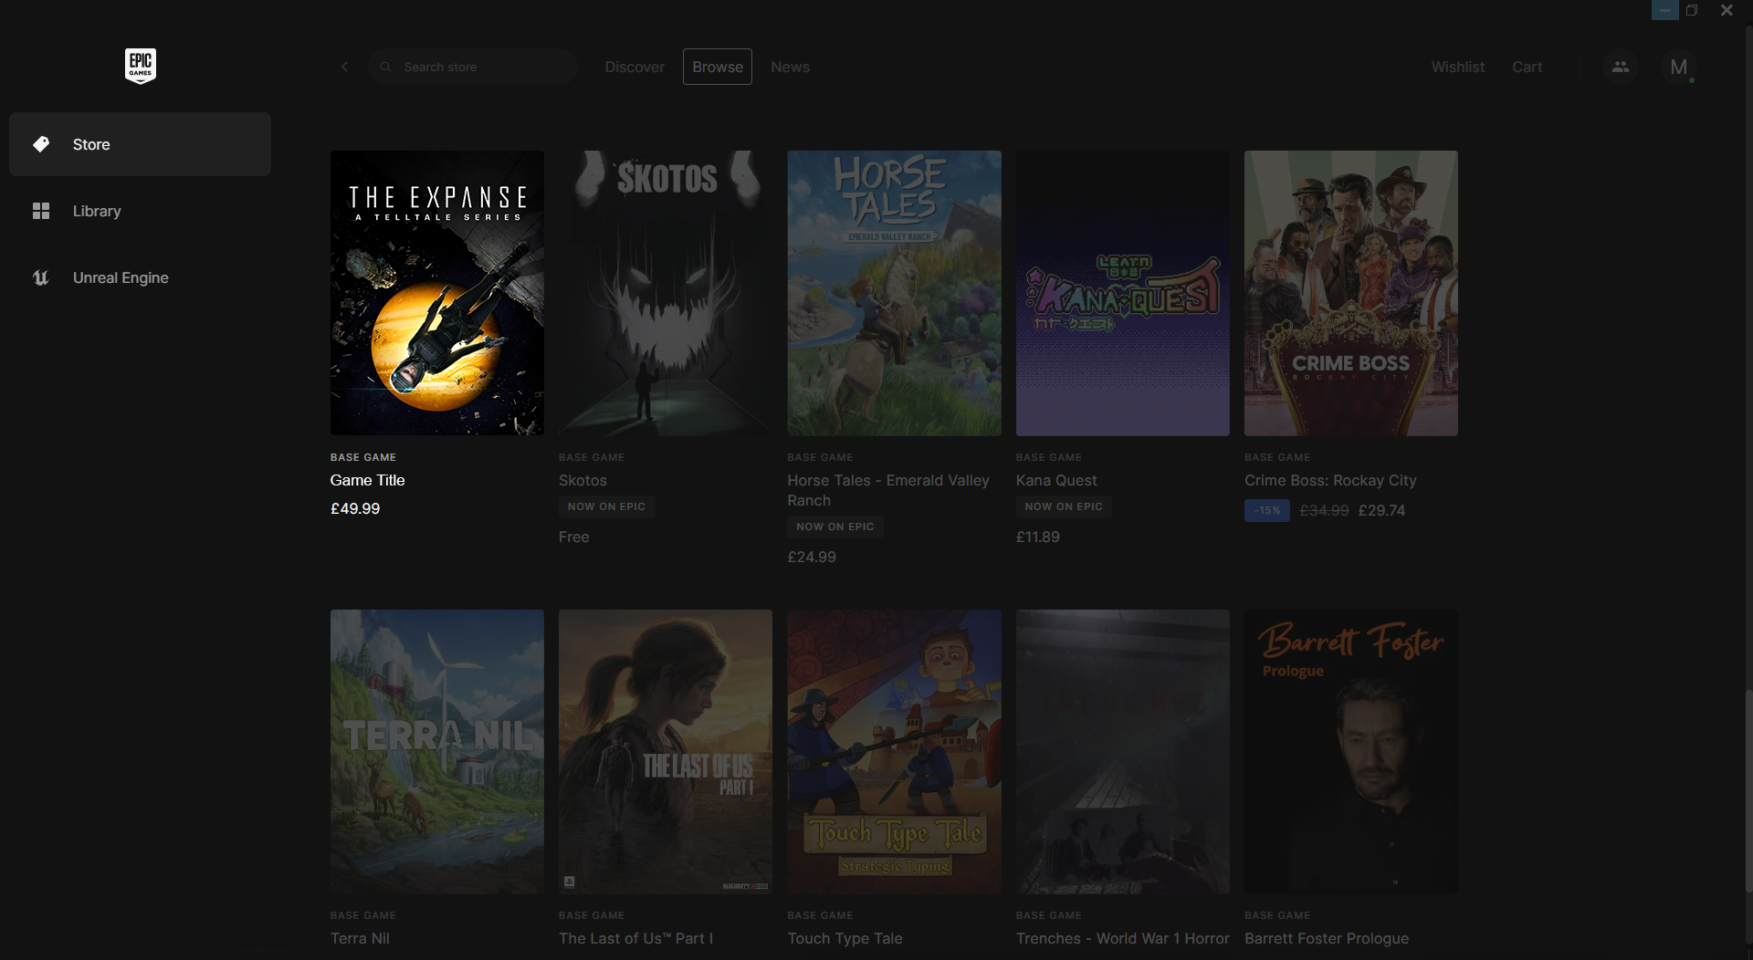This screenshot has height=960, width=1753.
Task: Click Horse Tales - Emerald Valley Ranch title
Action: click(888, 490)
